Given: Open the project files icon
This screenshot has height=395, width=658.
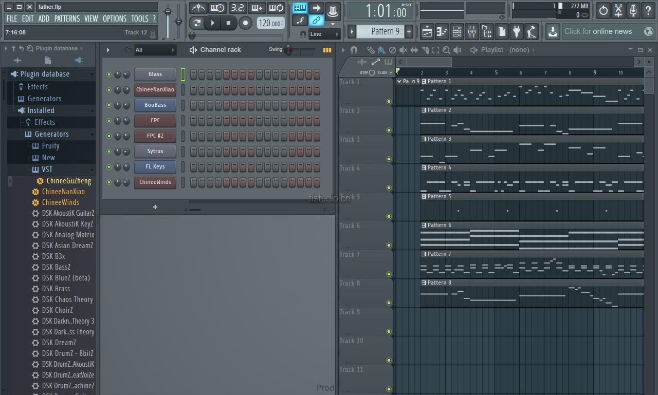Looking at the screenshot, I should [502, 32].
